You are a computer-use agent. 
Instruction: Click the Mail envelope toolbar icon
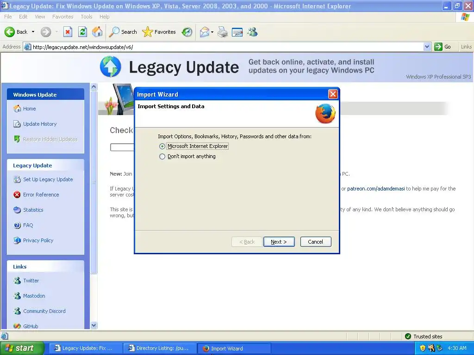pyautogui.click(x=205, y=32)
